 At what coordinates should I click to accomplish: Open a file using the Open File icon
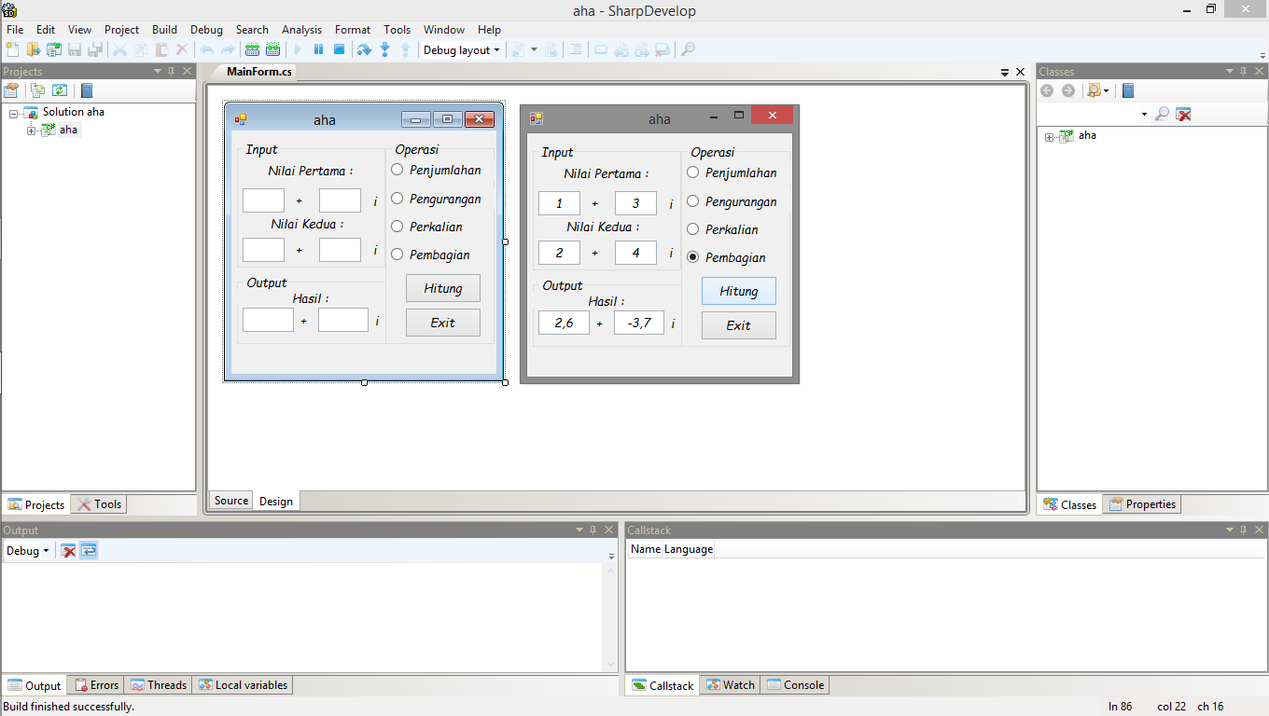[33, 49]
